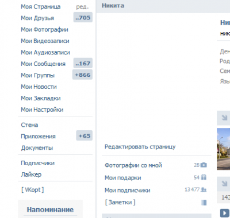The image size is (230, 218).
Task: Go to Мои Видеозаписи
Action: tap(45, 41)
